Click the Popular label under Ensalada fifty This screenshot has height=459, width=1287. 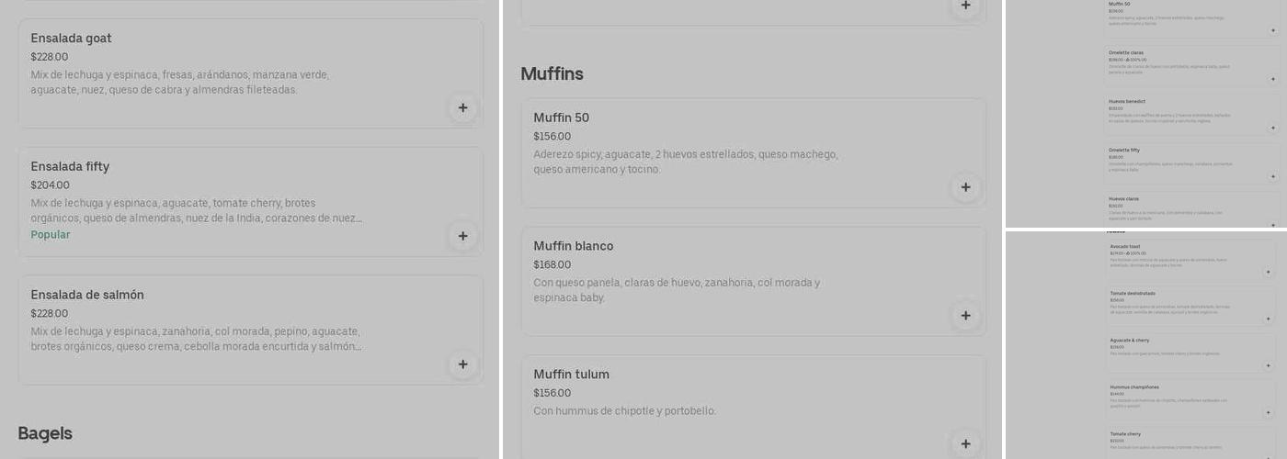point(51,235)
